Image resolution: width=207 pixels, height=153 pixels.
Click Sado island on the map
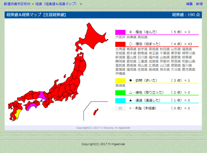pos(65,76)
